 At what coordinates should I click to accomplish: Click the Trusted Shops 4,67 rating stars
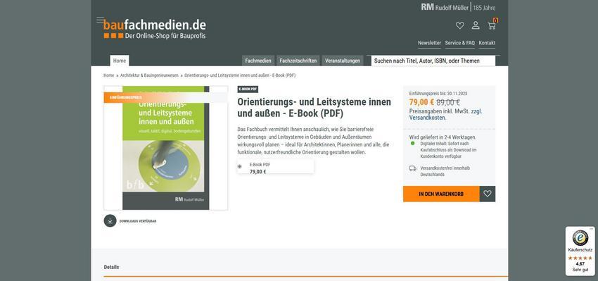click(580, 258)
